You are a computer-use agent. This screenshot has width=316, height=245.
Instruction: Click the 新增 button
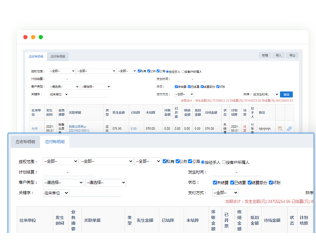coord(265,55)
